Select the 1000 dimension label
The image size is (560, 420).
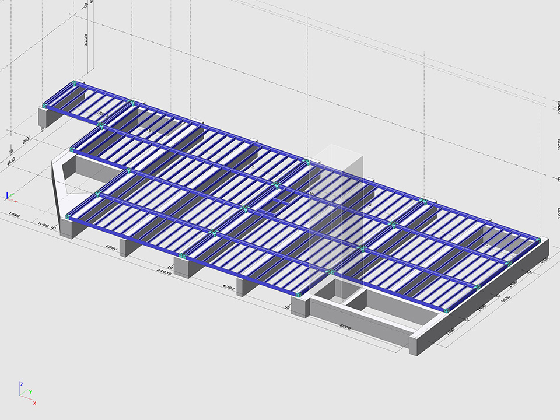(x=43, y=225)
